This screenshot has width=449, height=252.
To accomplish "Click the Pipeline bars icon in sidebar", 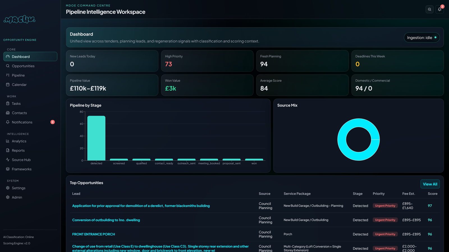I will (8, 75).
